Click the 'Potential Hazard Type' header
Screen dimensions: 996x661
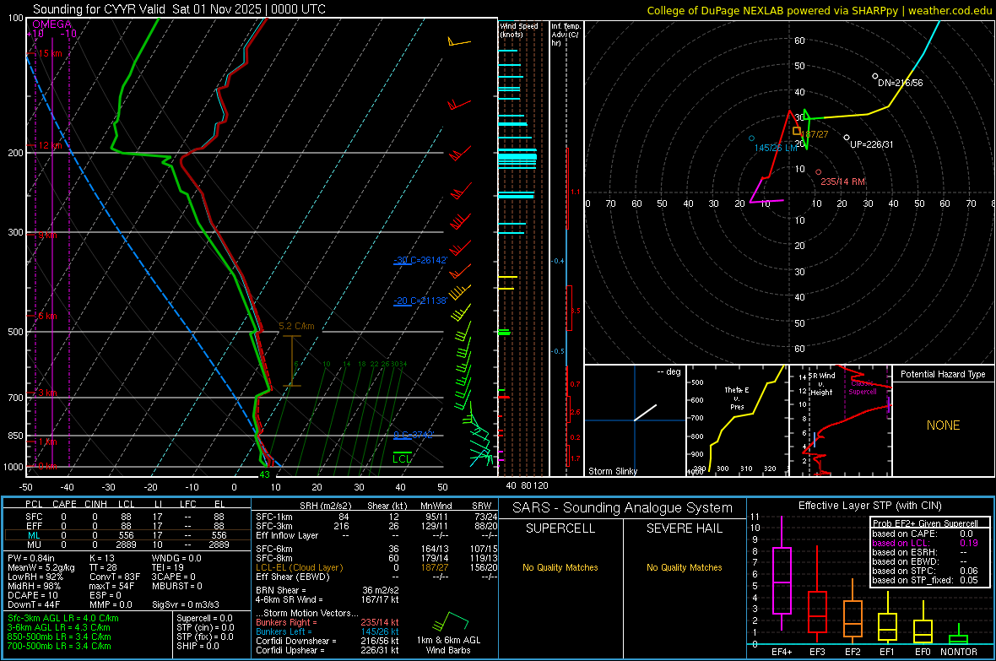click(943, 374)
